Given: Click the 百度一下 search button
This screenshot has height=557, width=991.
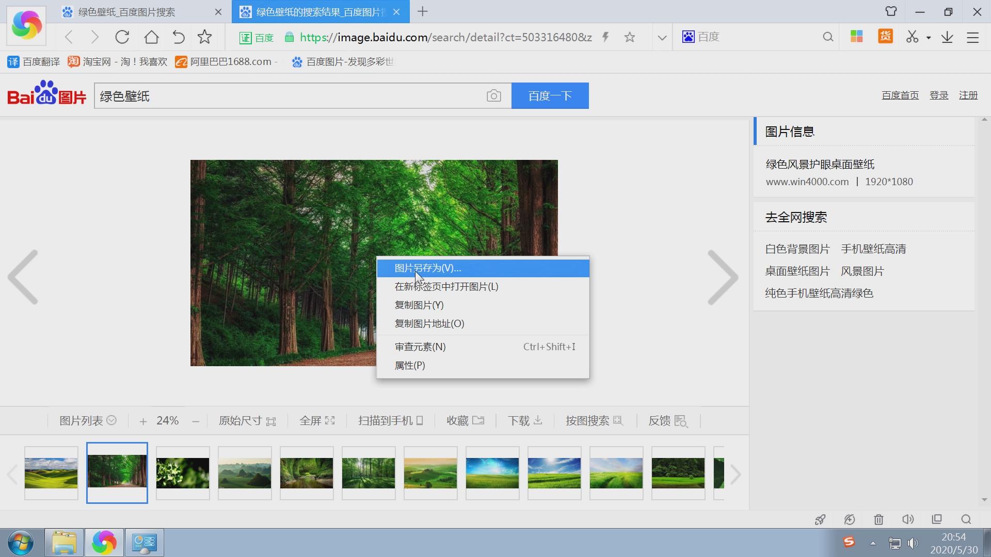Looking at the screenshot, I should [x=549, y=95].
